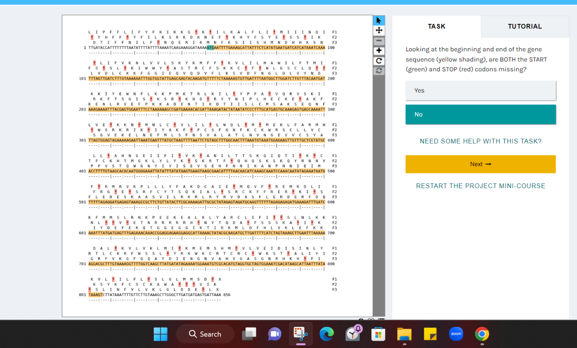Launch Microsoft Edge from the taskbar
Screen dimensions: 577x348
327,334
